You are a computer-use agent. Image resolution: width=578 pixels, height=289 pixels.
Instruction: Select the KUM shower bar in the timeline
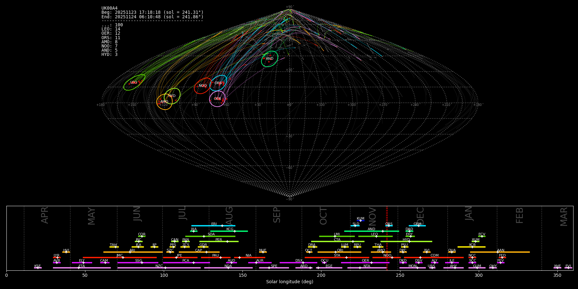pyautogui.click(x=361, y=221)
